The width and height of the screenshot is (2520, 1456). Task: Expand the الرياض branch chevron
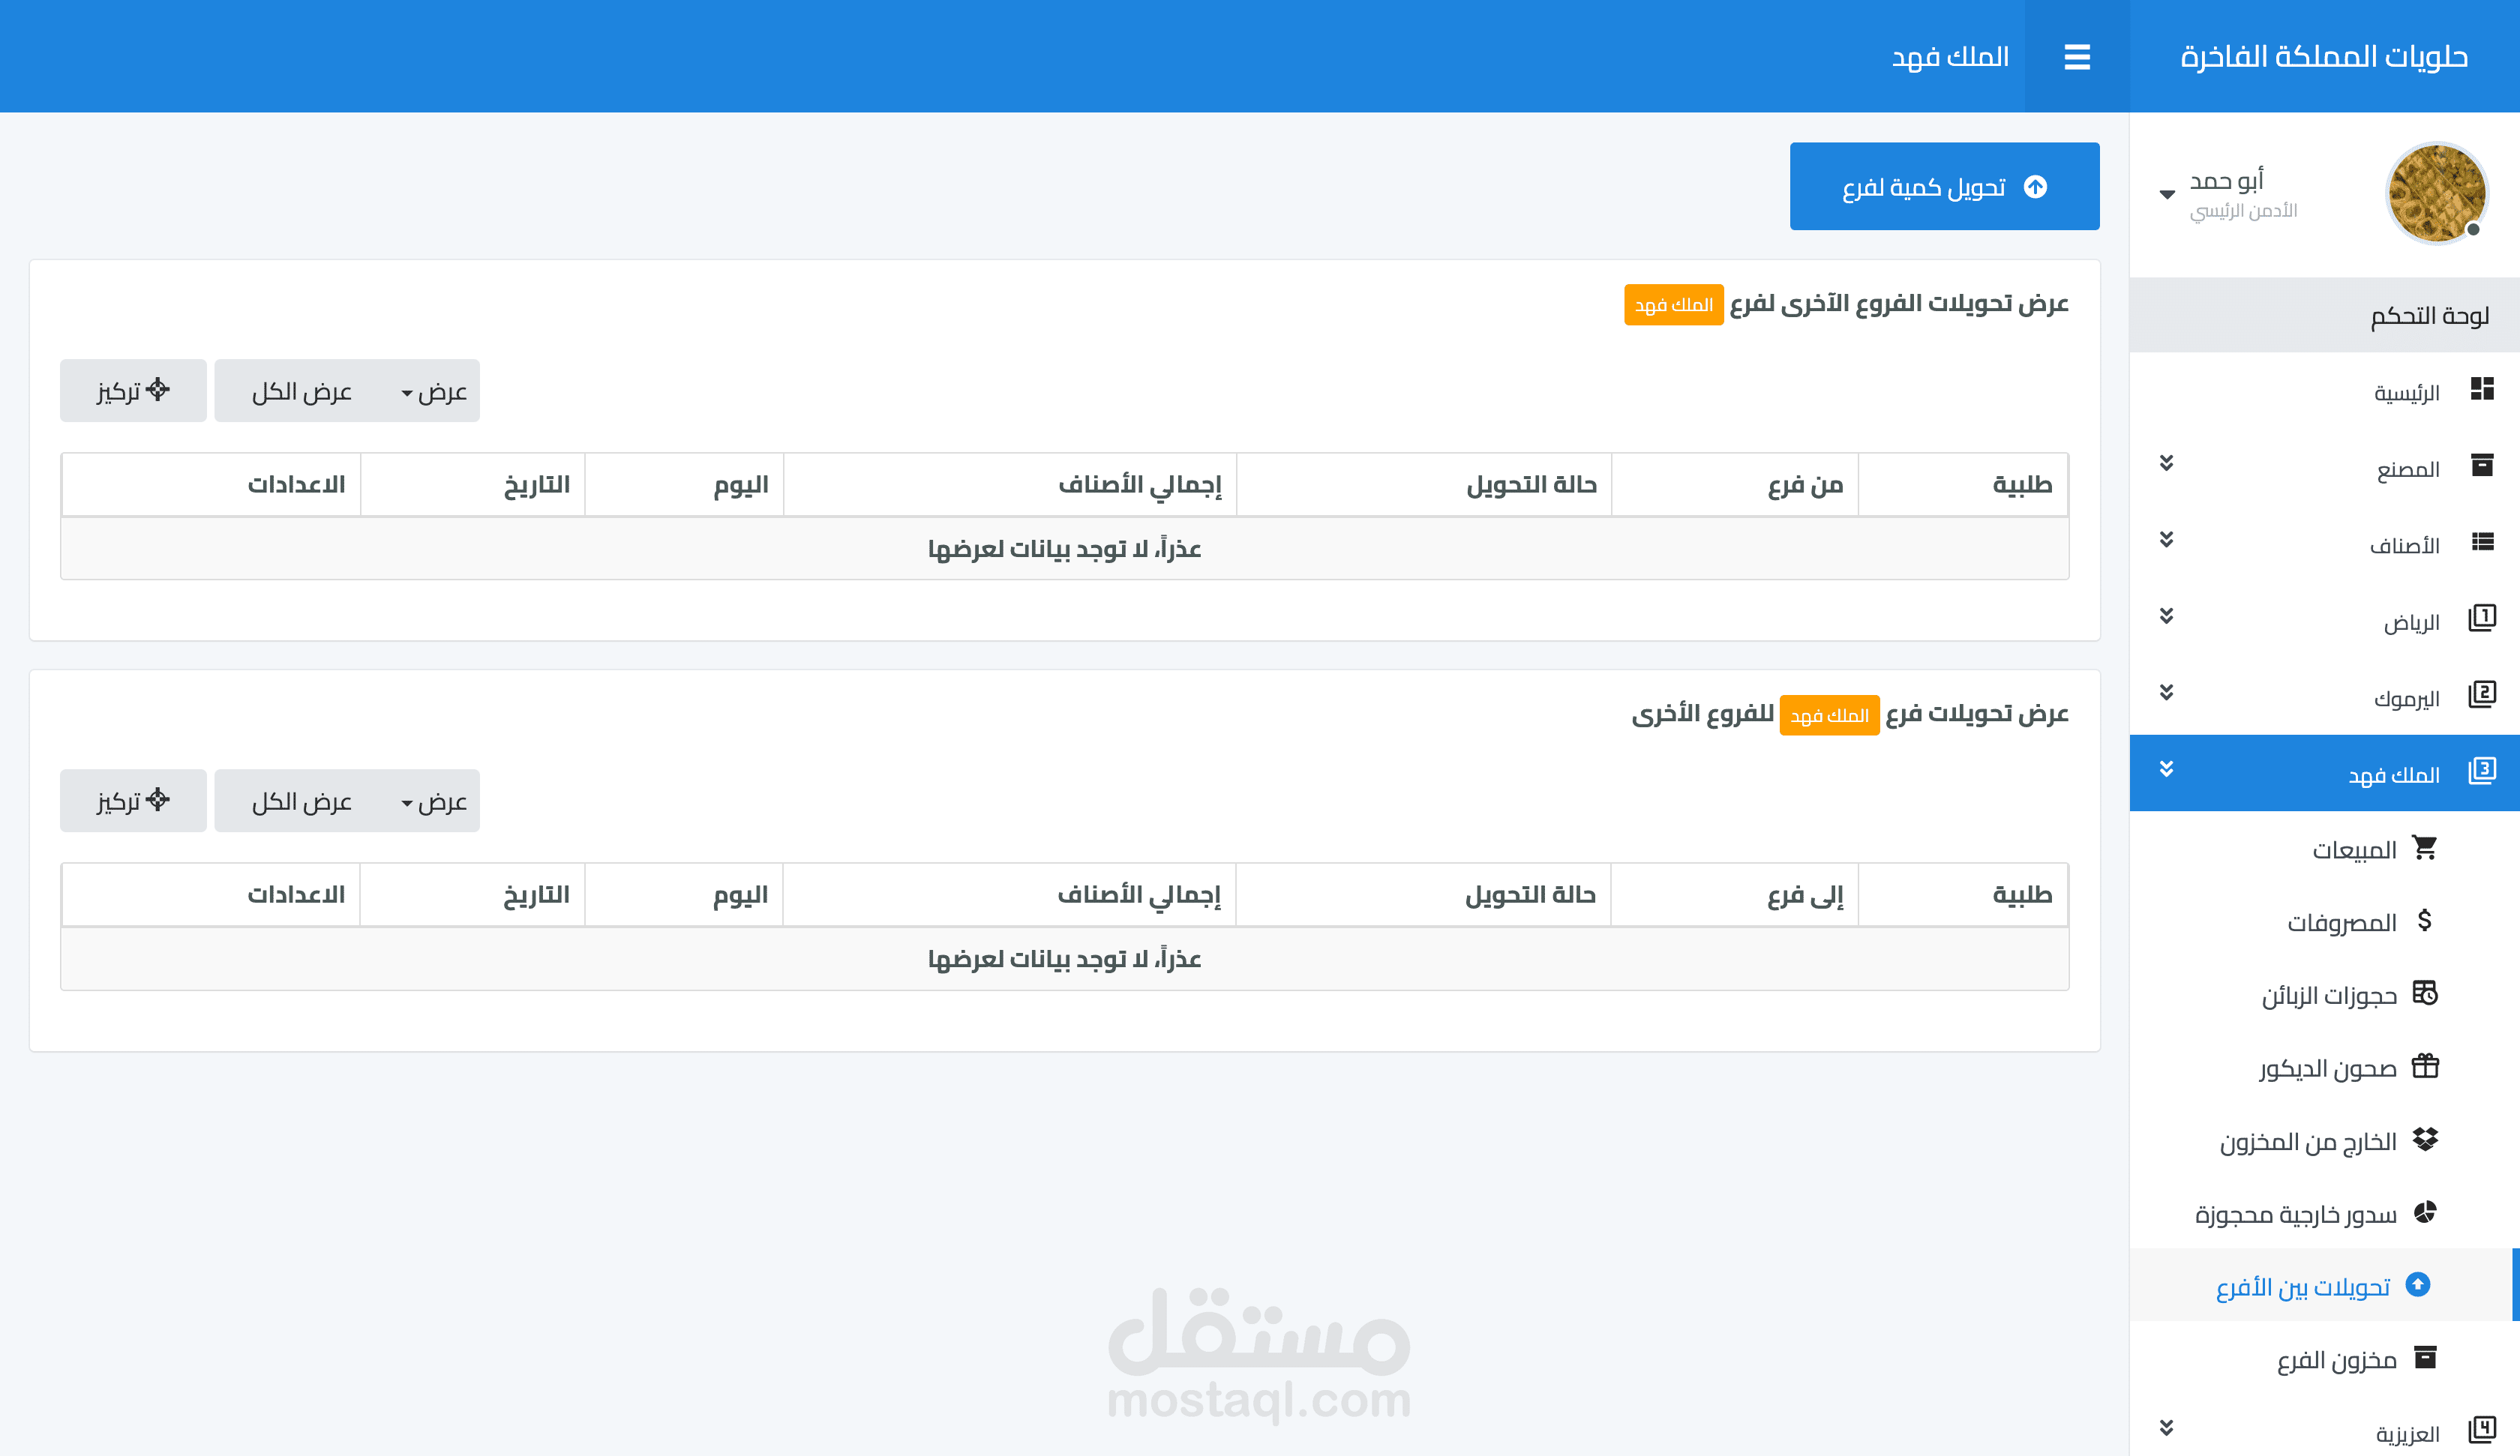tap(2166, 616)
